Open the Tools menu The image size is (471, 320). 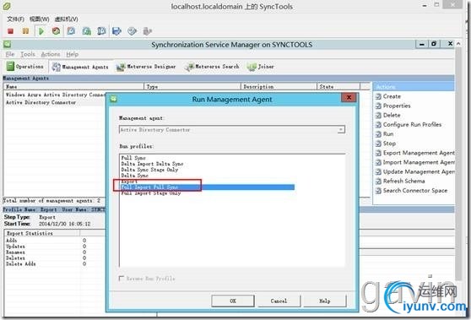pyautogui.click(x=28, y=54)
